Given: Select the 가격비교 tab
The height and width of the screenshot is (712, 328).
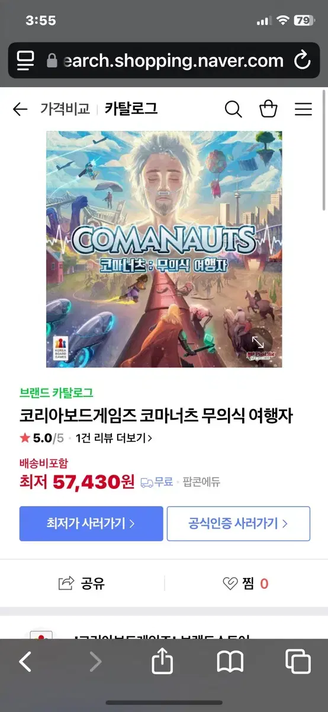Looking at the screenshot, I should coord(65,109).
